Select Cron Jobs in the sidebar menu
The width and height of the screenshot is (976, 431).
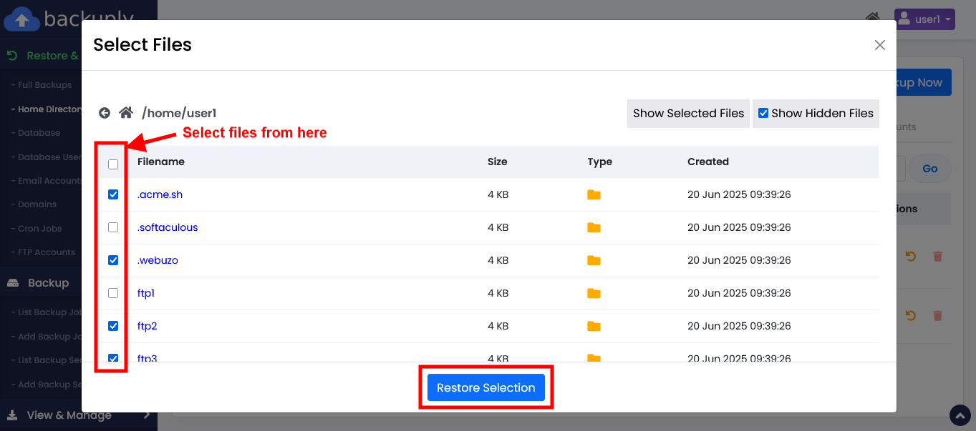[39, 229]
